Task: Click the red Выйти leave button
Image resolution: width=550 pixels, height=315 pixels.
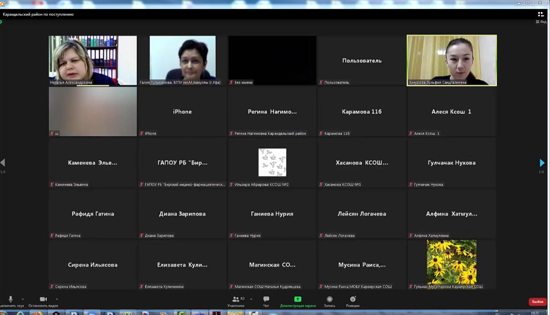Action: 537,302
